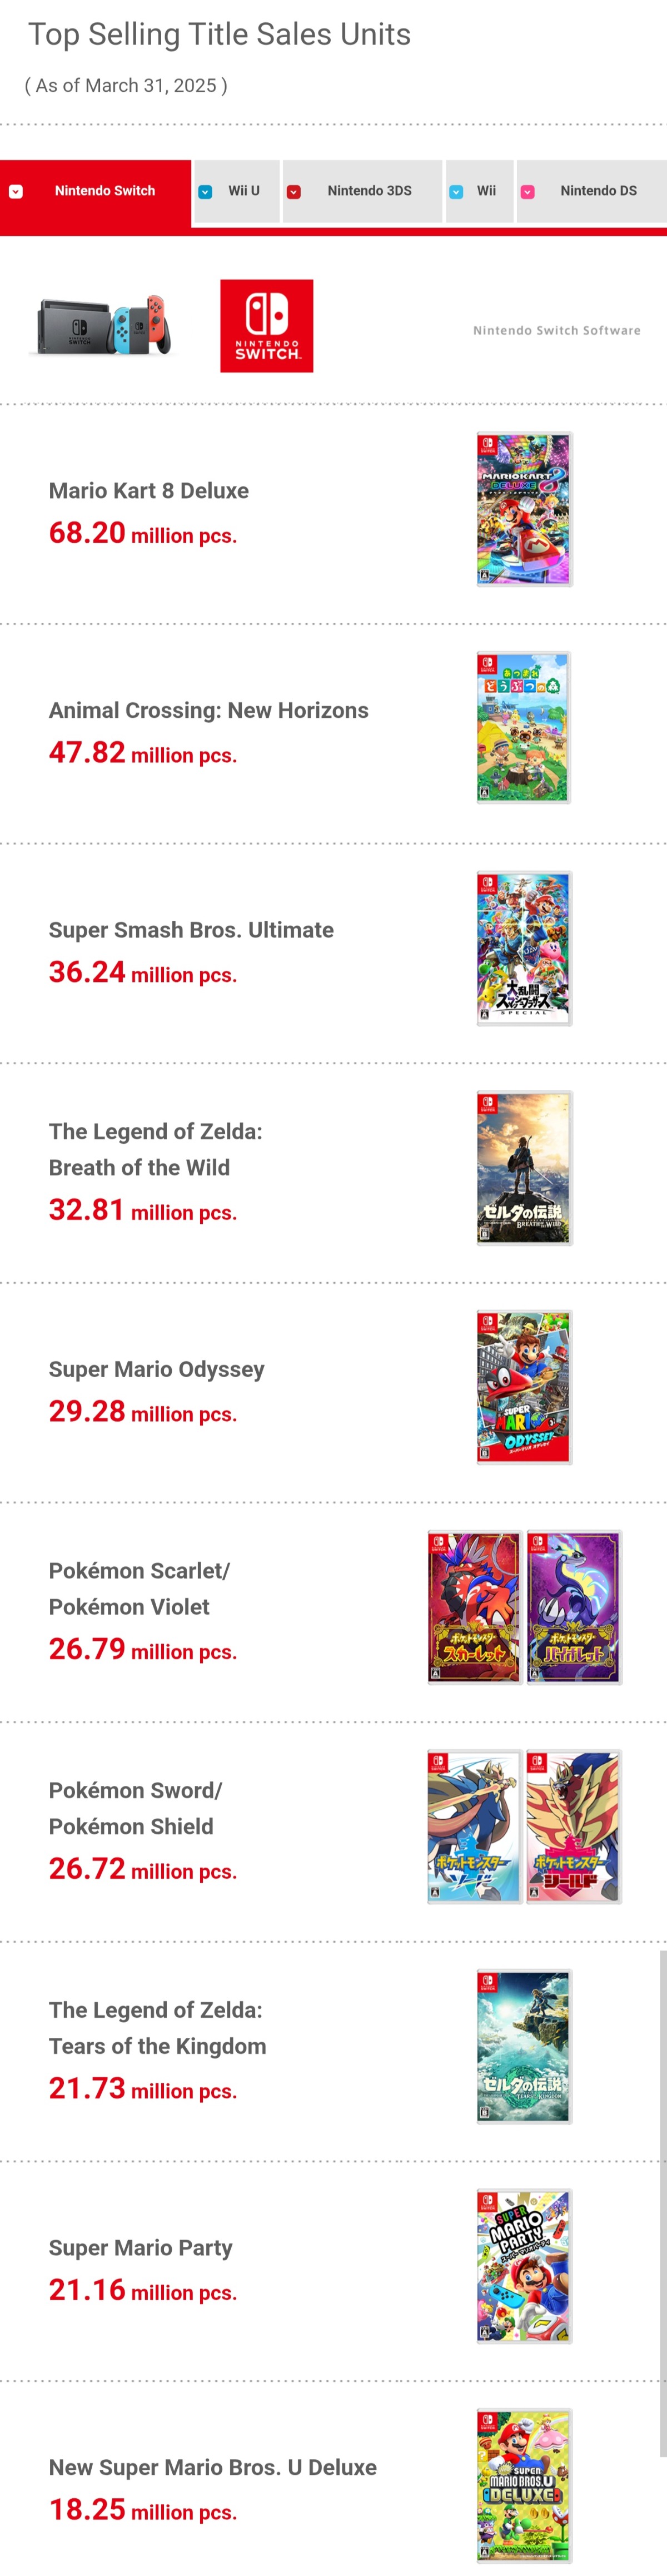Switch to the Wii U tab
Viewport: 667px width, 2576px height.
pyautogui.click(x=243, y=191)
